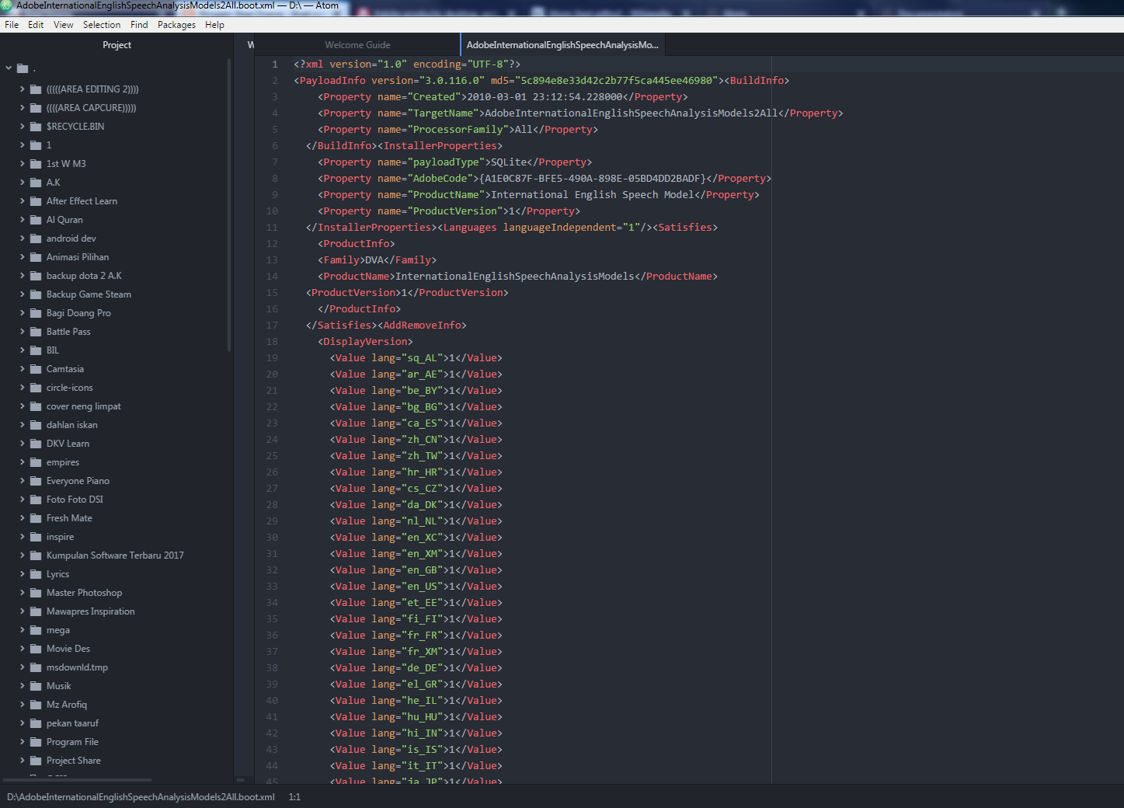1124x808 pixels.
Task: Click the DKV Learn folder icon
Action: coord(36,444)
